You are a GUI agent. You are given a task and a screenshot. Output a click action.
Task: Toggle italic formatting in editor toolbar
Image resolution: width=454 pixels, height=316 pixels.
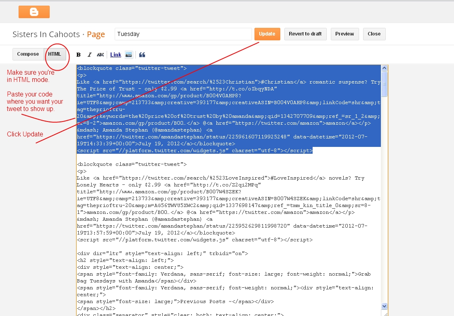[90, 55]
